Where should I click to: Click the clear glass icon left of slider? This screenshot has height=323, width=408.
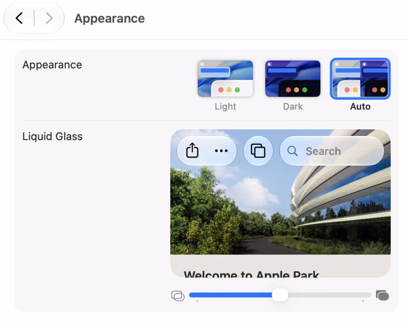178,296
